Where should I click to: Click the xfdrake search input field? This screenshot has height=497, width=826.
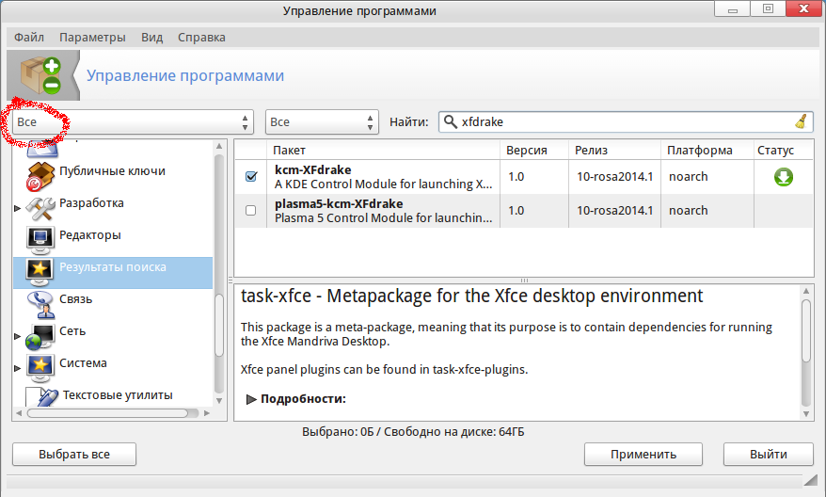[x=621, y=122]
